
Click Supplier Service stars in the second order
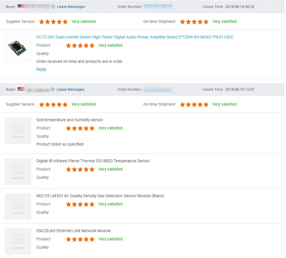(53, 104)
